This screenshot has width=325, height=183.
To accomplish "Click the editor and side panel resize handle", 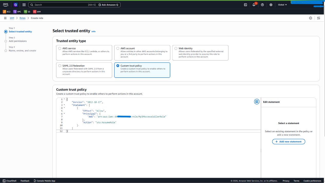I will [261, 151].
